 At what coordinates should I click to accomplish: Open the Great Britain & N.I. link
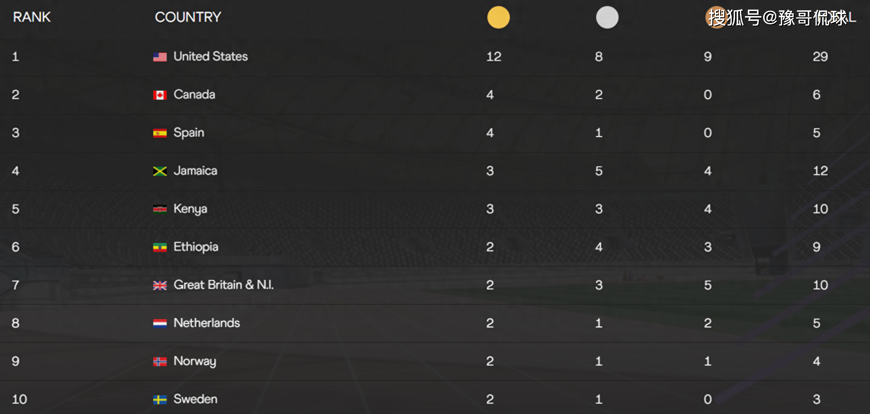[223, 285]
